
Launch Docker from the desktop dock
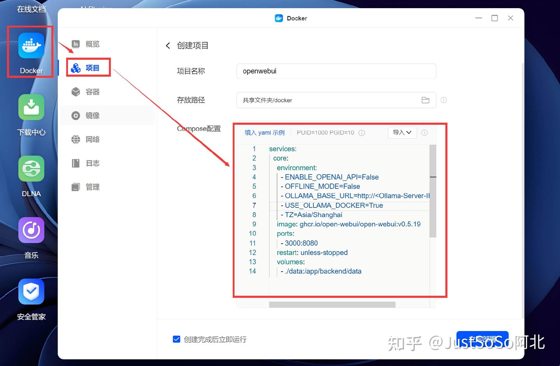point(31,45)
